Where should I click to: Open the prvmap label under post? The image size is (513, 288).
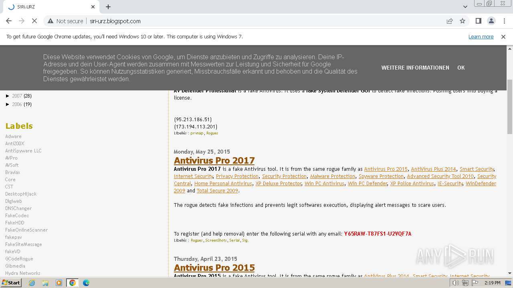coord(197,133)
